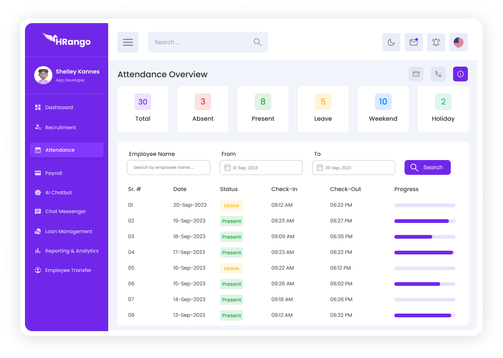Open the notifications bell icon
The width and height of the screenshot is (503, 358).
click(x=436, y=43)
